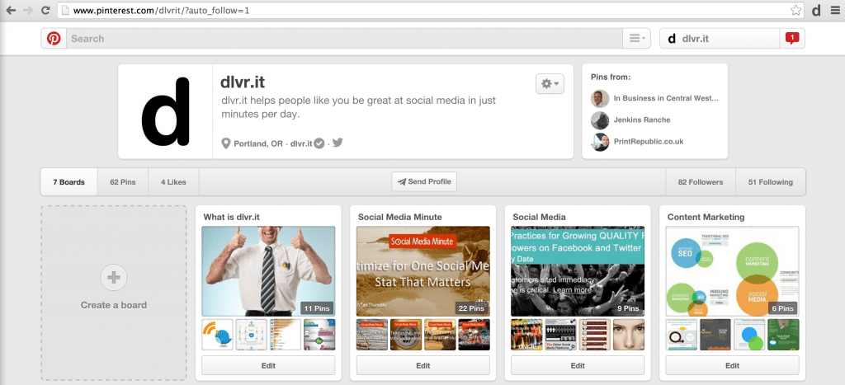Click PrintRepublic.co.uk avatar
The height and width of the screenshot is (385, 845).
(x=600, y=142)
